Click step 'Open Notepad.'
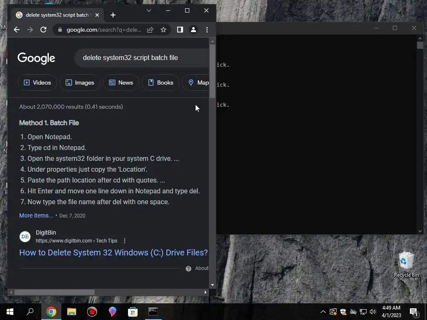 [50, 137]
